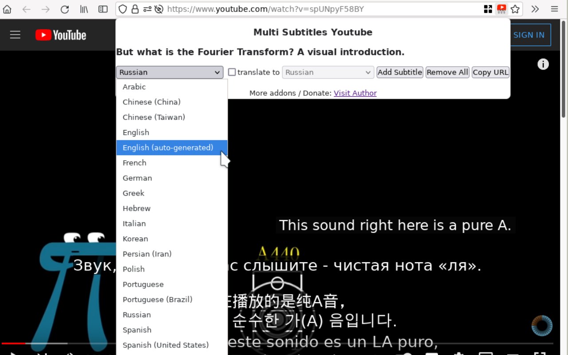Open the Russian subtitle language dropdown
The image size is (568, 355).
pyautogui.click(x=170, y=72)
